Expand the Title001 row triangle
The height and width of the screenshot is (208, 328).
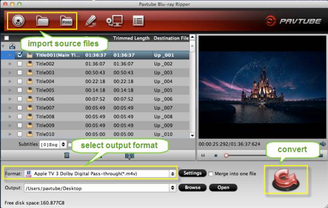[10, 55]
